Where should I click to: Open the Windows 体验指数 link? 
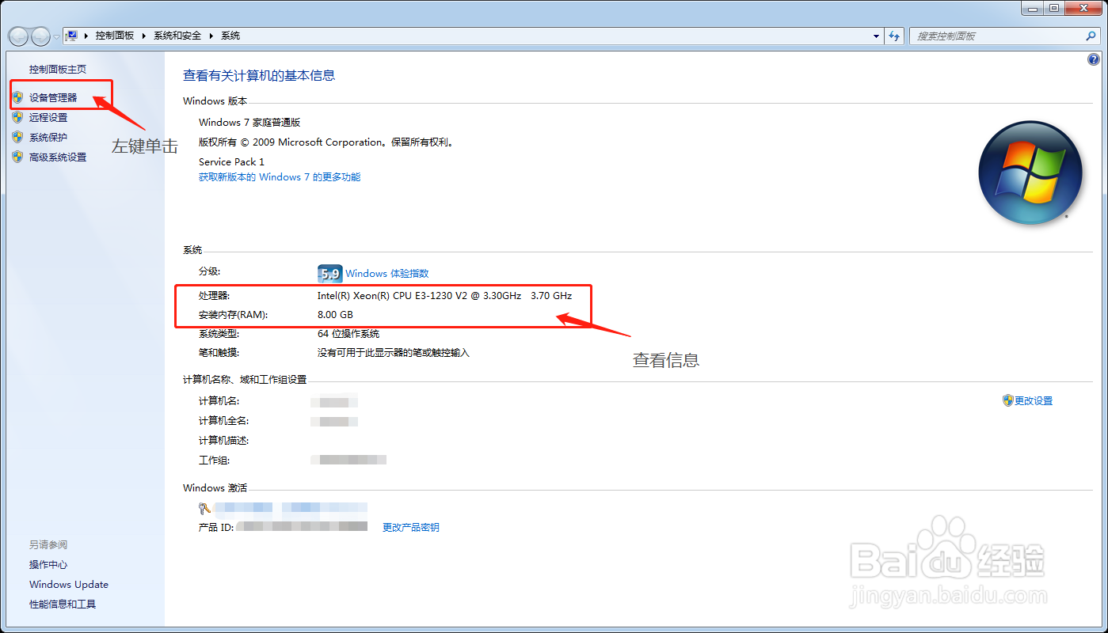386,274
